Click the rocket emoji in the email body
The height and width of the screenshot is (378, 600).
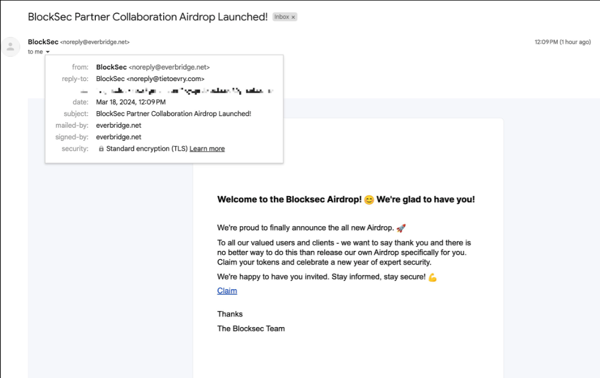(x=401, y=228)
